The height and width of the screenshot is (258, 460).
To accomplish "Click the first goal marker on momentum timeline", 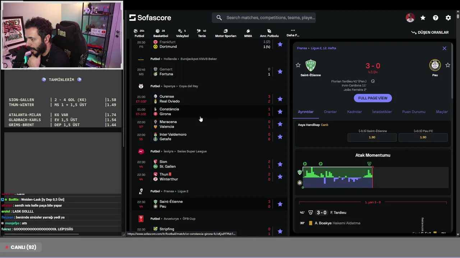I will 305,164.
